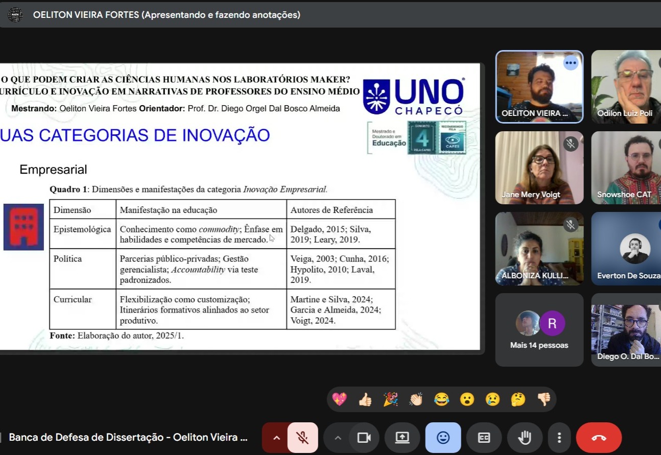Click the sparkling heart emoji reaction
This screenshot has width=661, height=455.
coord(339,399)
